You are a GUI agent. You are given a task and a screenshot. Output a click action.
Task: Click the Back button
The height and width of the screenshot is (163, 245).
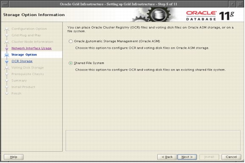pos(167,157)
